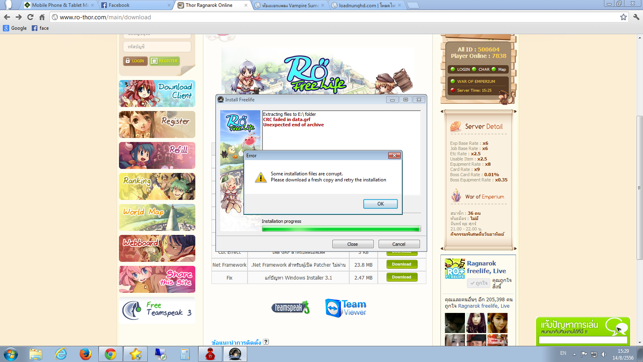Open the face bookmark
The height and width of the screenshot is (362, 643).
(40, 28)
